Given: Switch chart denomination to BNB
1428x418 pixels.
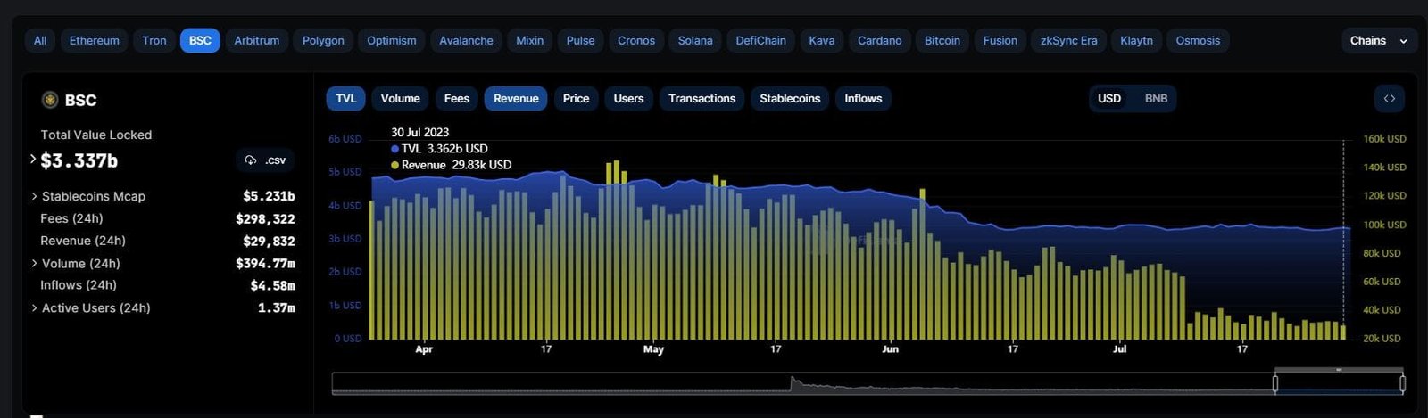Looking at the screenshot, I should [1156, 98].
